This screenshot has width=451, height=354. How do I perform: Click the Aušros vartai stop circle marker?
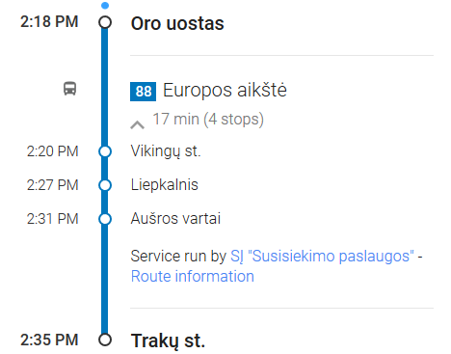tap(105, 219)
